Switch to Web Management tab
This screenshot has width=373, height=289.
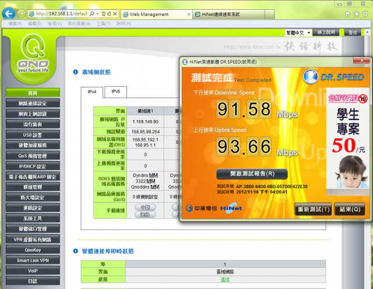click(156, 14)
